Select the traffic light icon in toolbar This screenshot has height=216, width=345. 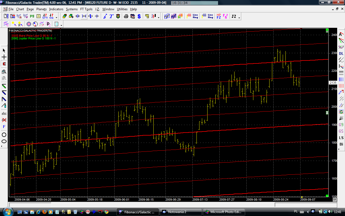point(118,16)
